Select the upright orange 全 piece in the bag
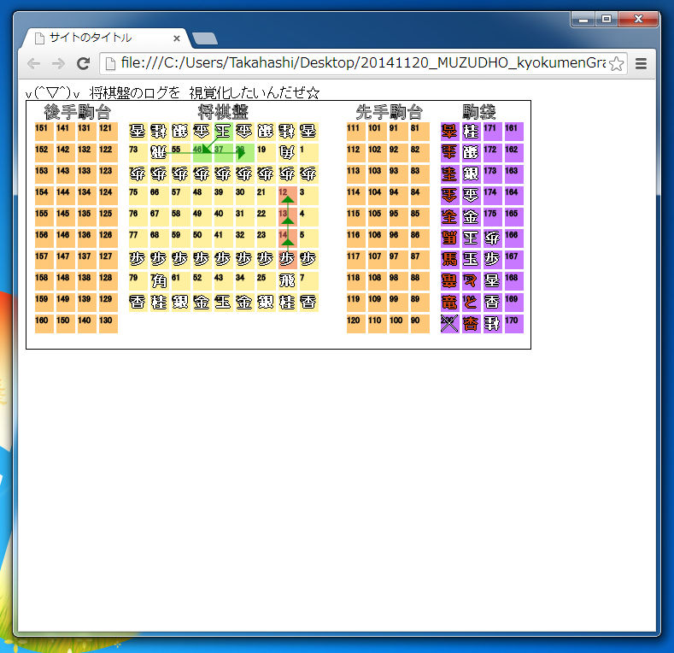The height and width of the screenshot is (653, 674). [x=449, y=217]
